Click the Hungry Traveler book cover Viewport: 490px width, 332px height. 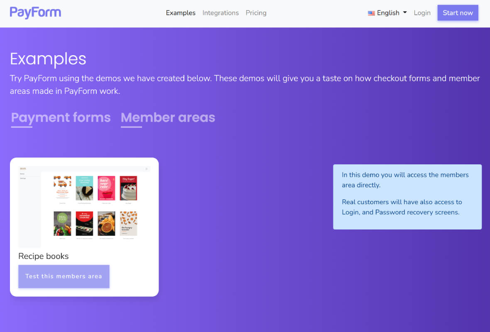pos(128,223)
